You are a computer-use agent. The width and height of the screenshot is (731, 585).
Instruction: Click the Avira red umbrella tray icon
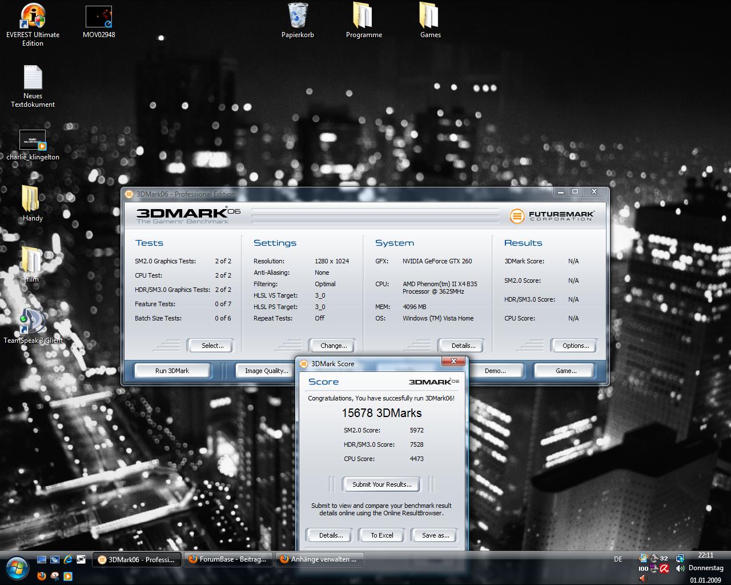(664, 568)
